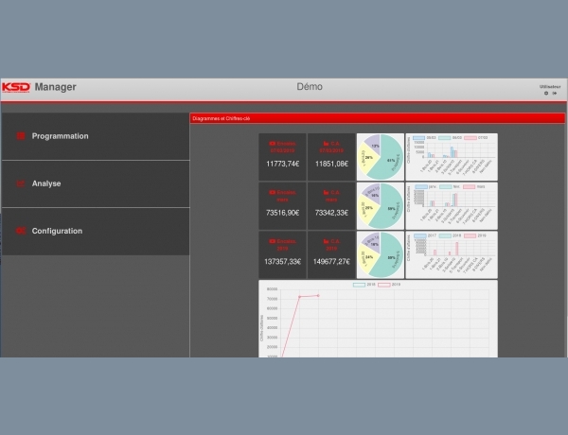
Task: Select the 11851,08€ C.A. tile
Action: click(330, 156)
